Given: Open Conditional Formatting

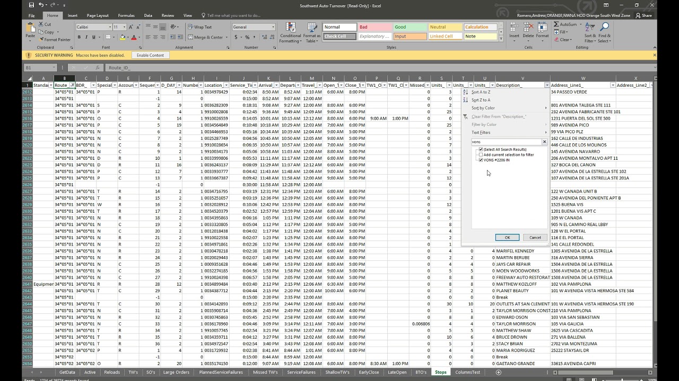Looking at the screenshot, I should (x=290, y=33).
